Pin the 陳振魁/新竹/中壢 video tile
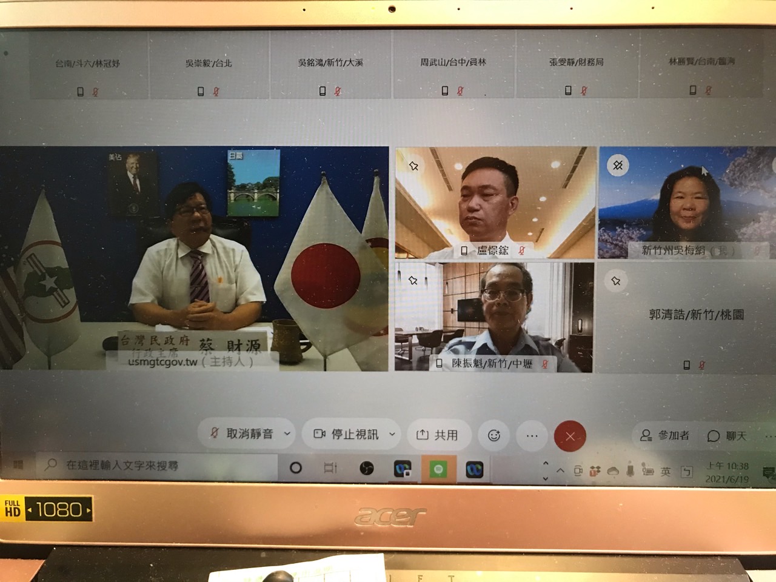Screen dimensions: 776x582 click(x=413, y=280)
